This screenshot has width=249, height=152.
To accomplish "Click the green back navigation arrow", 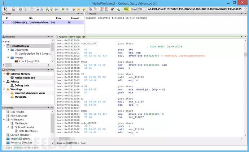I will tap(63, 9).
